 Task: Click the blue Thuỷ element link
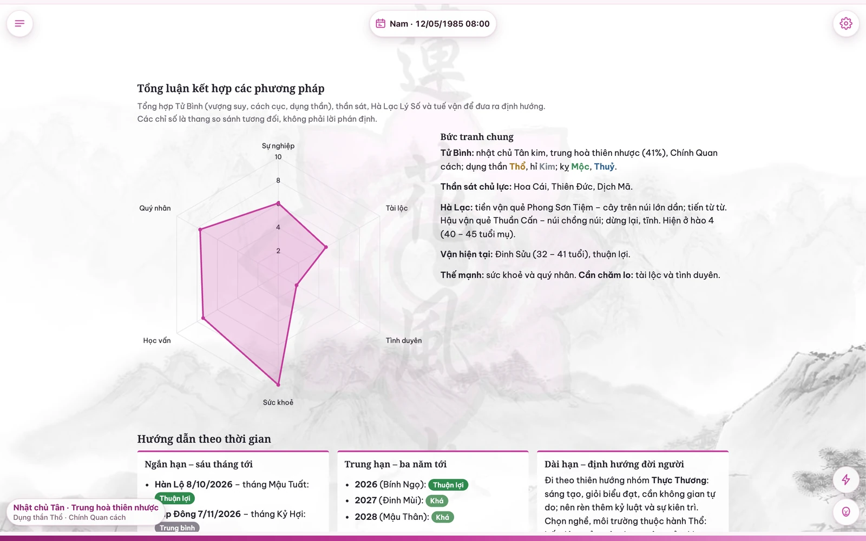click(x=604, y=167)
